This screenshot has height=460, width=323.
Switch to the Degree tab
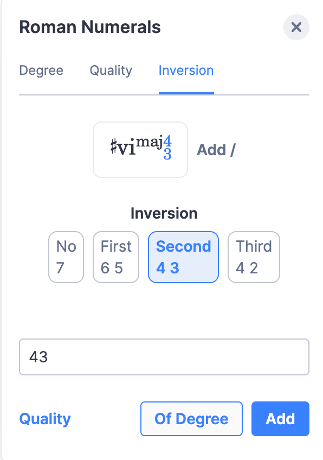tap(41, 71)
